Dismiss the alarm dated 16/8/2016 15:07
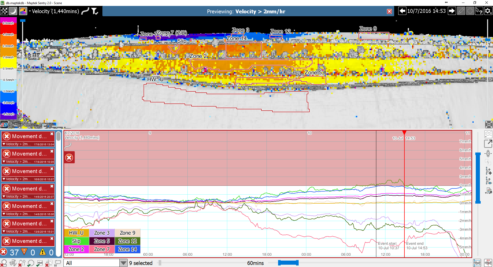Viewport: 493px width, 267px height. (x=52, y=169)
